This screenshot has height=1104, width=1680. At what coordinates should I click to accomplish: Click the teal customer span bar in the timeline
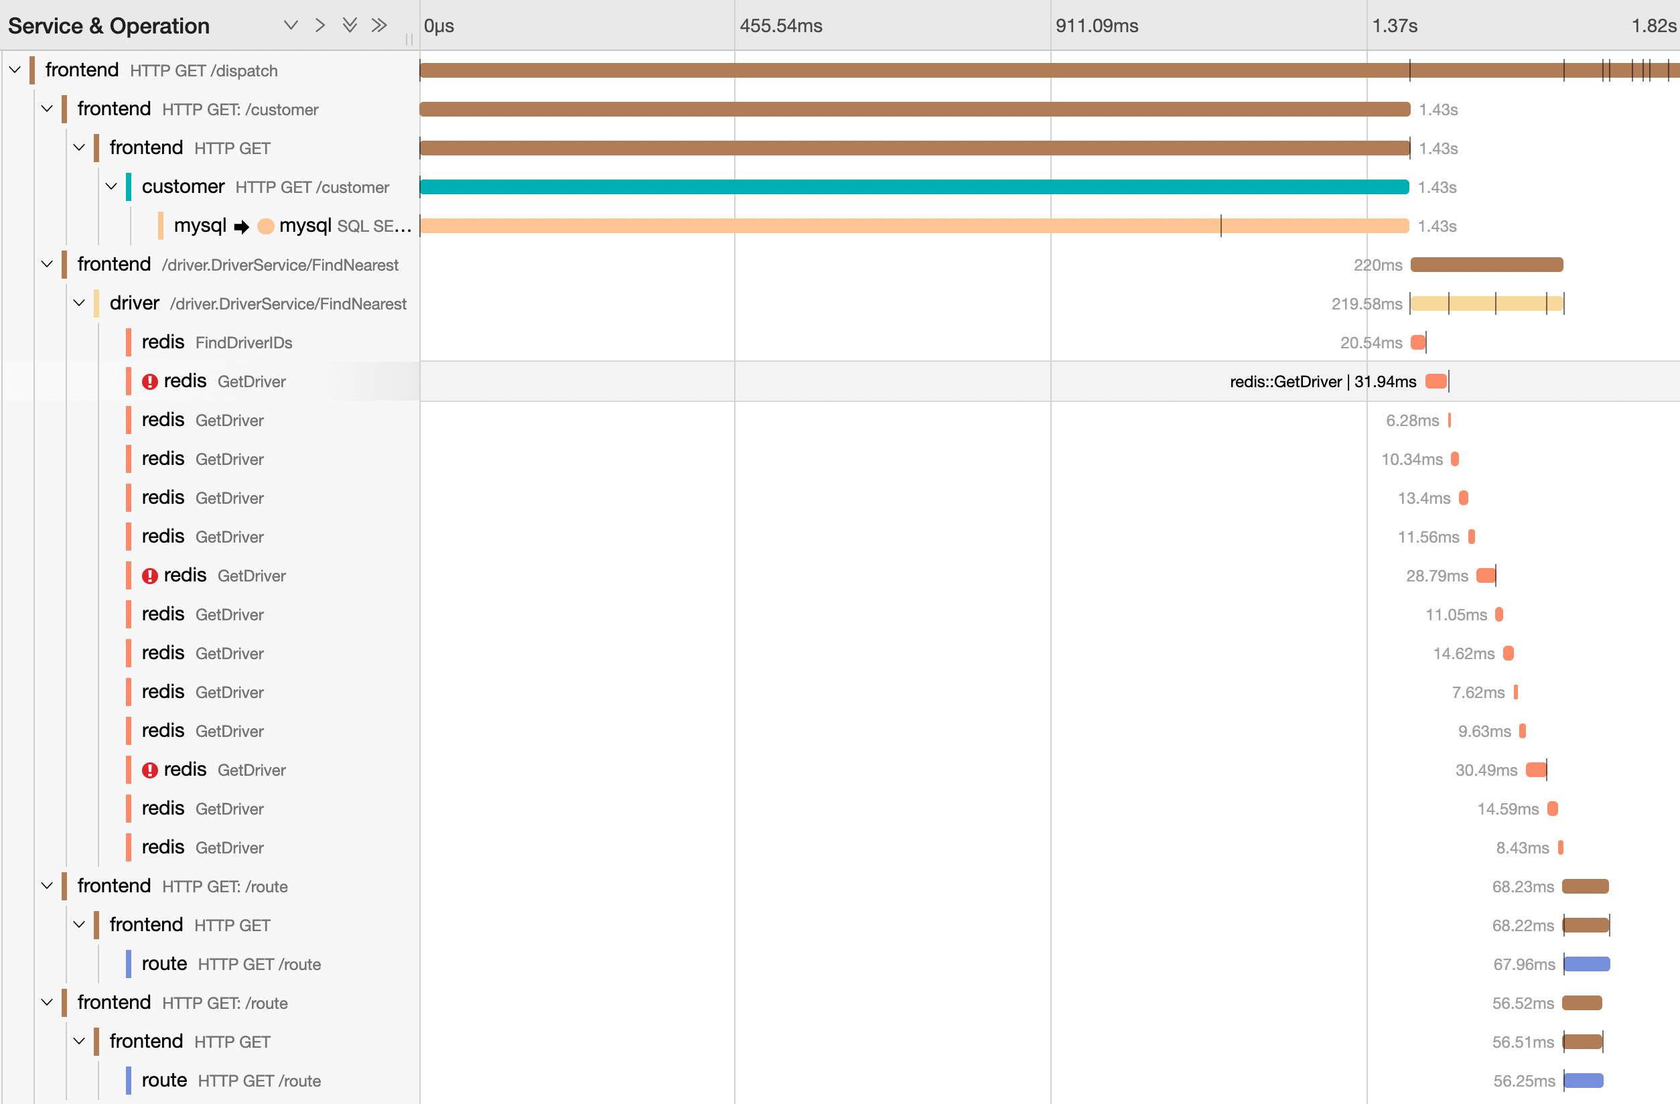click(x=914, y=187)
